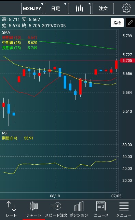The height and width of the screenshot is (220, 135).
Task: Open the candlestick chart type selector
Action: tap(79, 9)
